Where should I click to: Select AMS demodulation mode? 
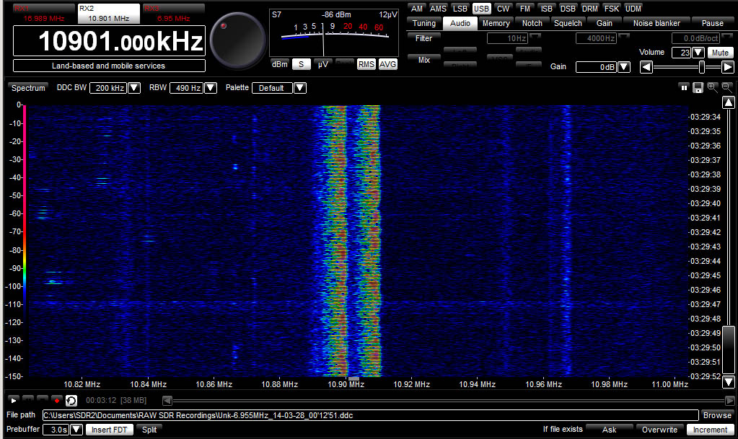[438, 9]
